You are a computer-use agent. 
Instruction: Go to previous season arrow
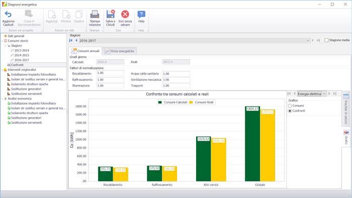76,40
